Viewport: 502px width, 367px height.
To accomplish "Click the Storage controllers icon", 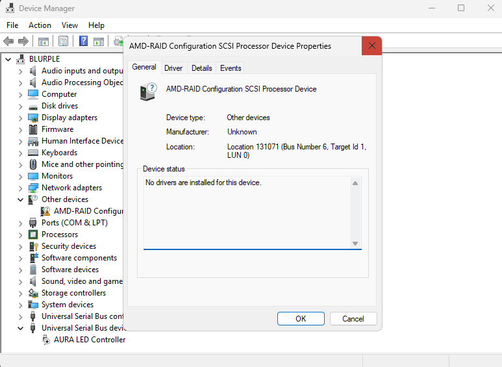I will [x=33, y=293].
